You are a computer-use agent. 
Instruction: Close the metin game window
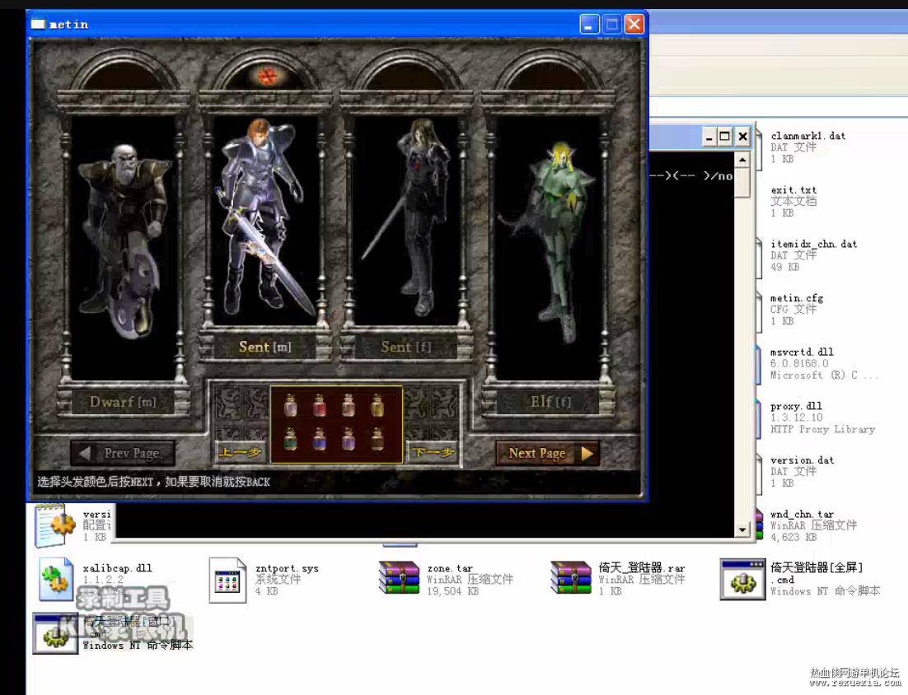pyautogui.click(x=634, y=25)
